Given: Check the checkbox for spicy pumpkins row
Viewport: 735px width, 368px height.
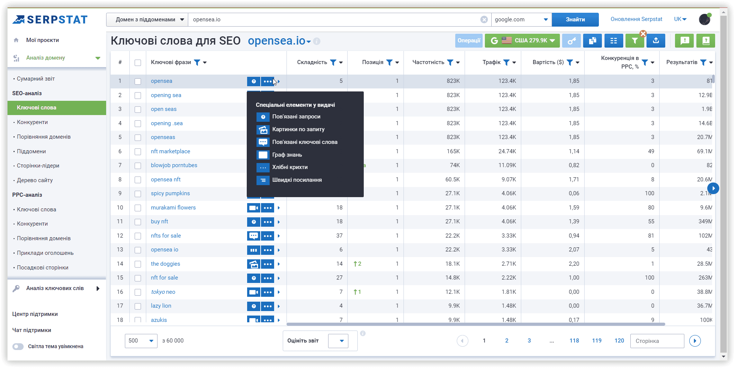Looking at the screenshot, I should (138, 194).
